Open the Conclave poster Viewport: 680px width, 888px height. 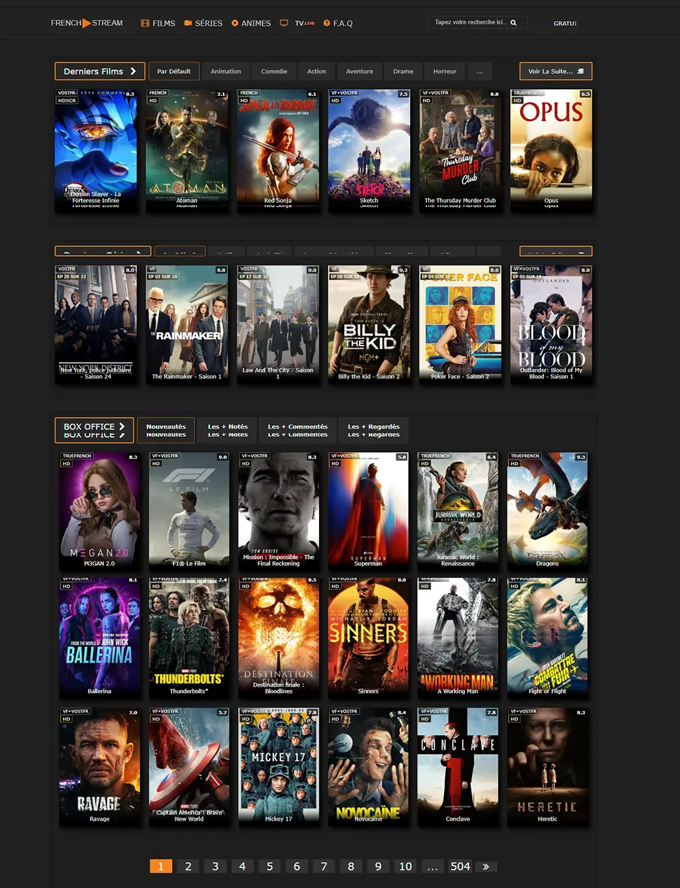tap(458, 767)
